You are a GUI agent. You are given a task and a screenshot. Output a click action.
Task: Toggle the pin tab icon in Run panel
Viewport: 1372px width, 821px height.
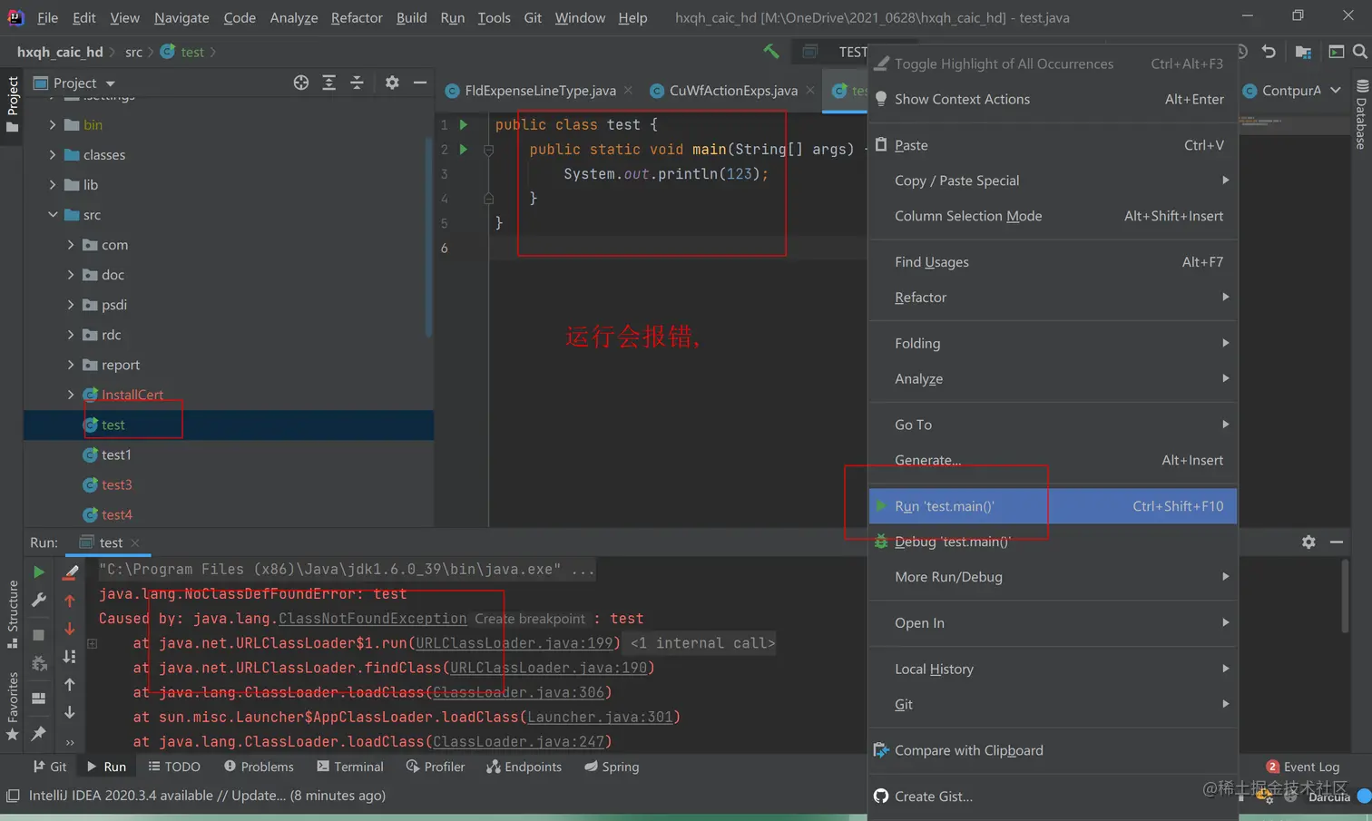point(38,732)
